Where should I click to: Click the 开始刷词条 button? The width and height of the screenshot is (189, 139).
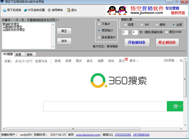(137, 43)
